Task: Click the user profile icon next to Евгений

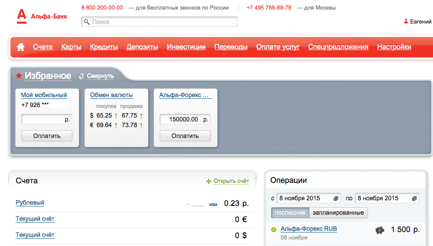Action: pyautogui.click(x=406, y=21)
